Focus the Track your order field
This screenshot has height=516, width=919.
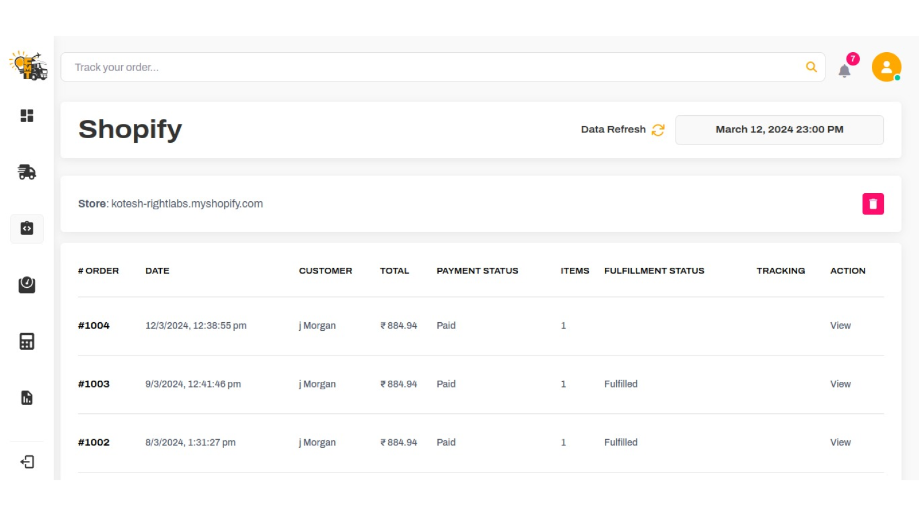(x=431, y=67)
